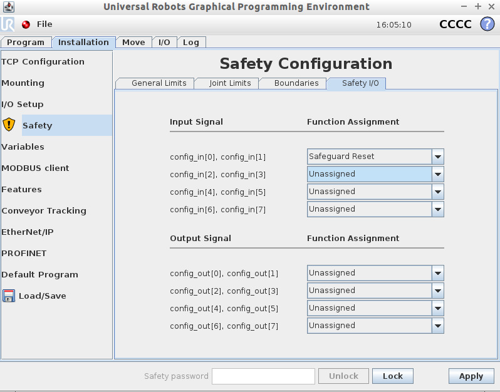Open the config_in[4], config_in[5] function dropdown
The height and width of the screenshot is (392, 500).
[375, 192]
